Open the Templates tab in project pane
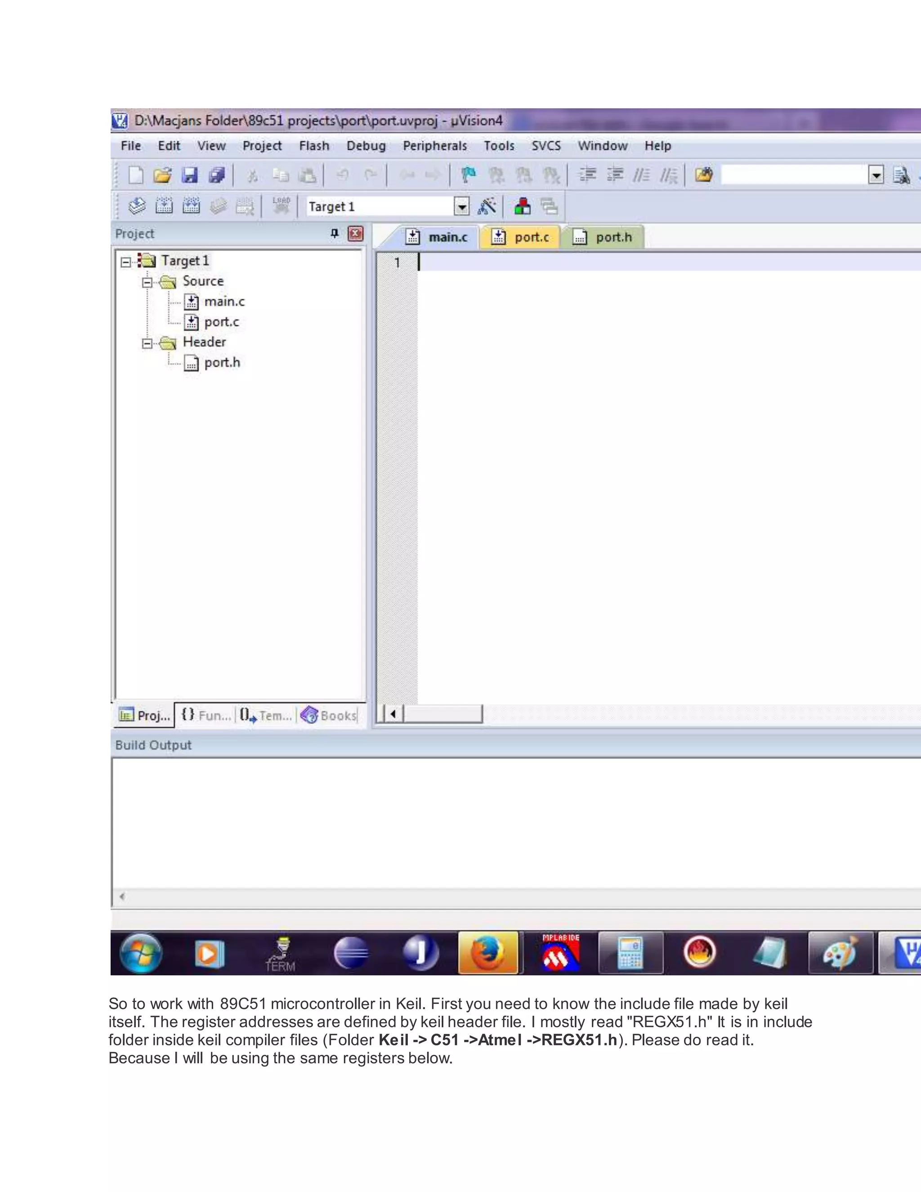 [266, 716]
